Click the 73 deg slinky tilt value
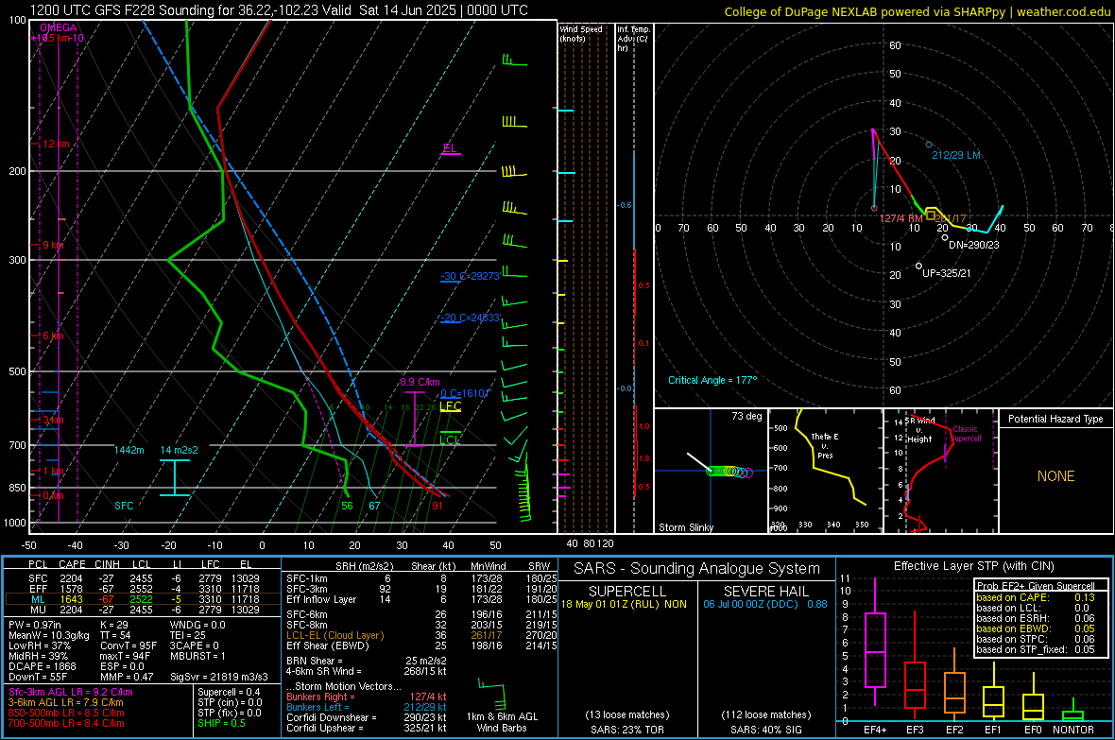 (x=746, y=416)
